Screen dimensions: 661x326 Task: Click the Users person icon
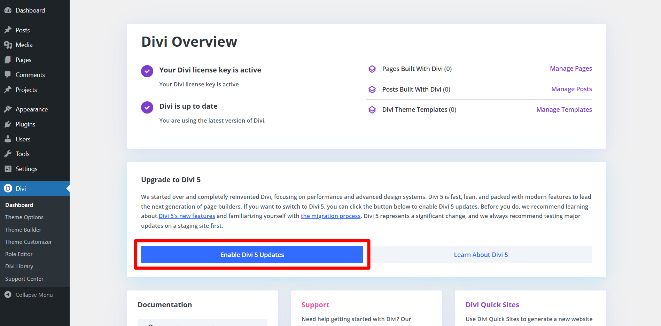8,139
